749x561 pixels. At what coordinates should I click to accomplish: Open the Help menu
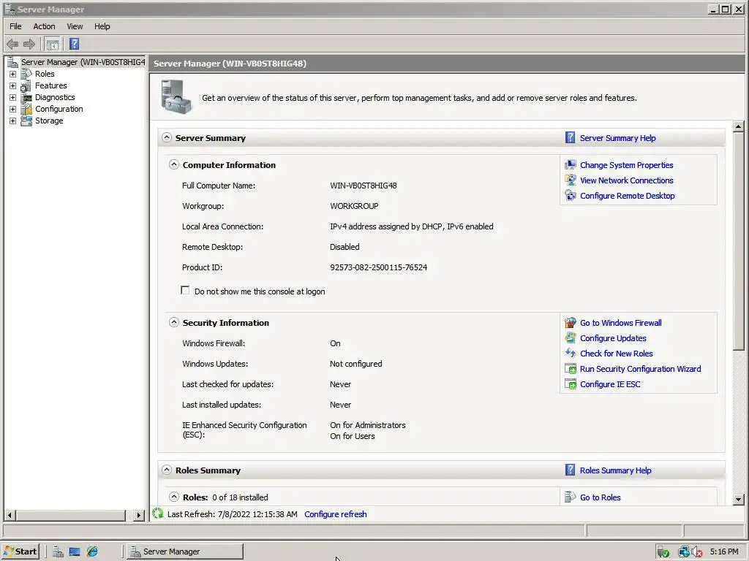[x=102, y=26]
